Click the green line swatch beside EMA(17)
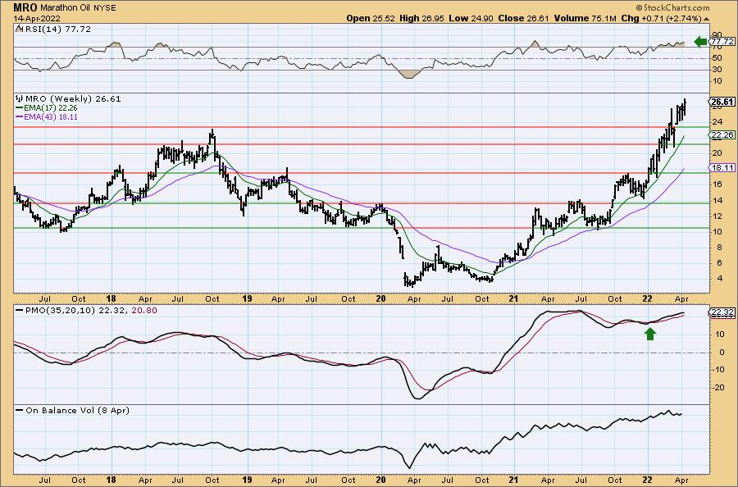738x487 pixels. (x=20, y=108)
